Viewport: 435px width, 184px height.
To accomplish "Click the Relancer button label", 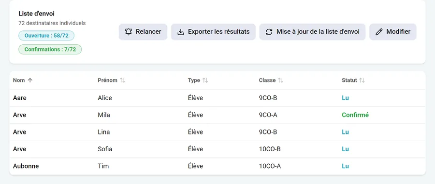I will (x=148, y=32).
